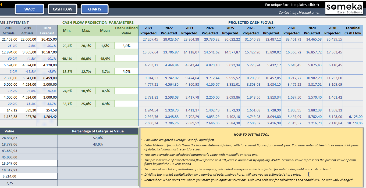The width and height of the screenshot is (366, 188).
Task: Click the PROJECTED CASH FLOWS heading
Action: click(x=251, y=23)
